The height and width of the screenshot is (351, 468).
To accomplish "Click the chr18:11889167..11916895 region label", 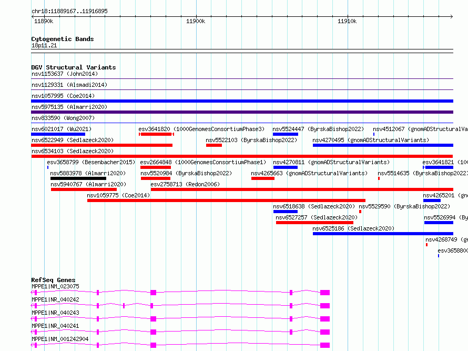I will click(x=69, y=12).
